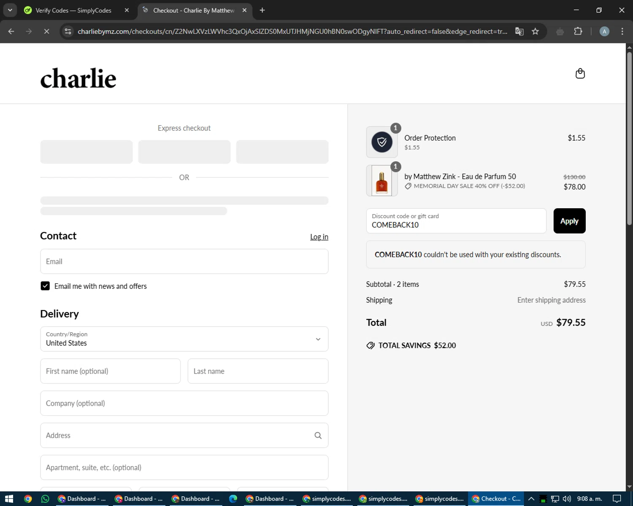Click the Order Protection shield thumbnail

tap(382, 142)
